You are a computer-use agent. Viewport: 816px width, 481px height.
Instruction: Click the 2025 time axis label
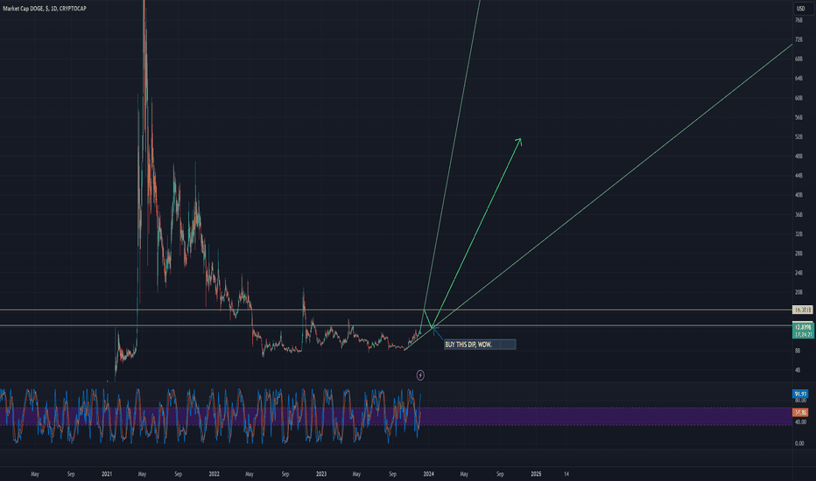536,474
